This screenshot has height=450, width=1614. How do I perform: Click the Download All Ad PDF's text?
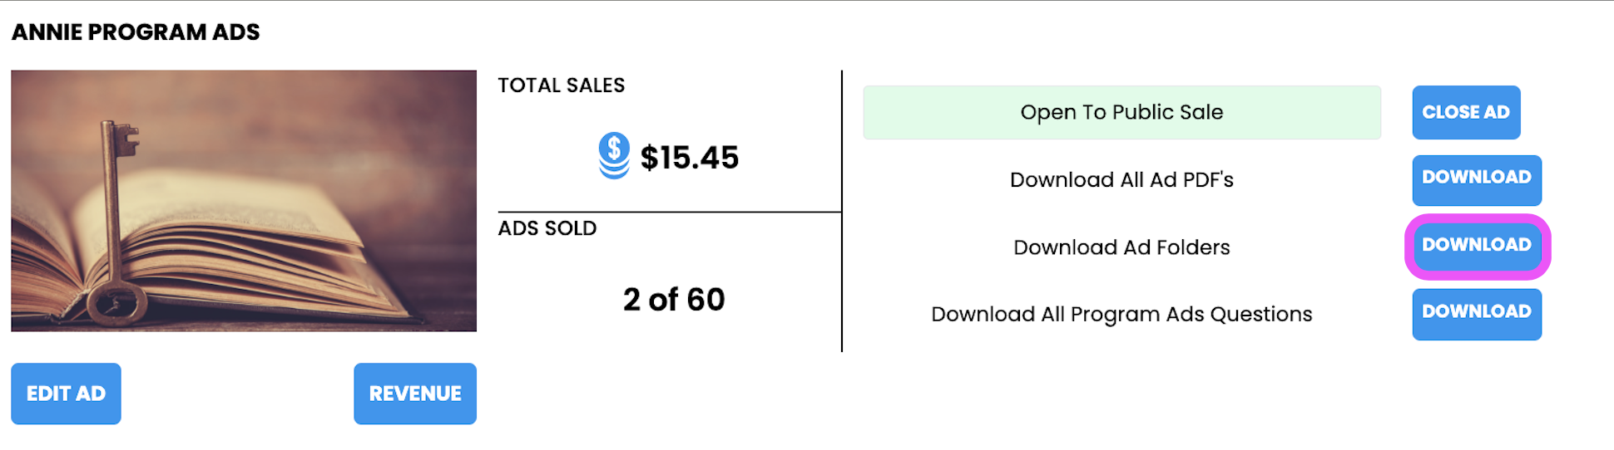click(x=1121, y=180)
